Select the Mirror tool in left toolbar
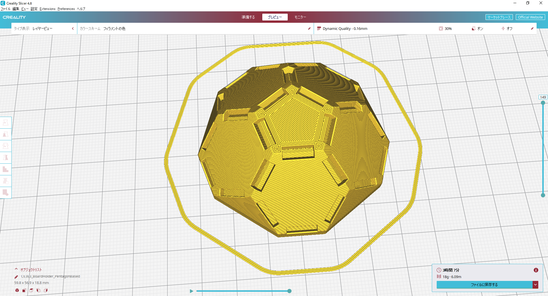The image size is (548, 296). click(x=5, y=158)
